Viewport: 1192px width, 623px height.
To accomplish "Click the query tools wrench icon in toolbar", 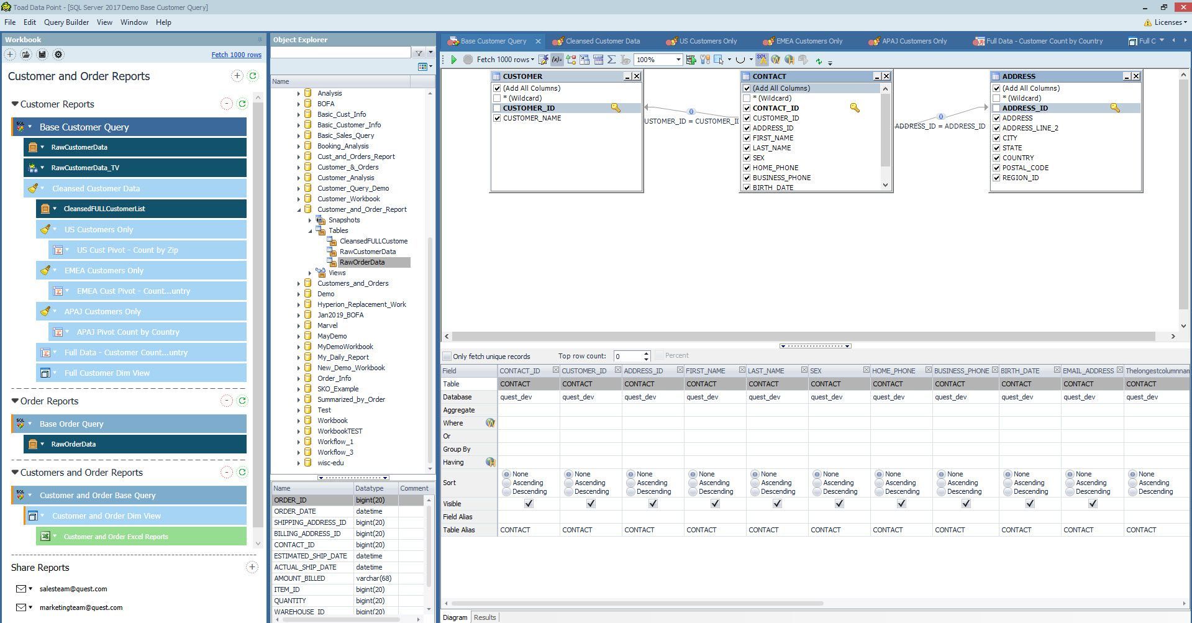I will click(x=704, y=60).
